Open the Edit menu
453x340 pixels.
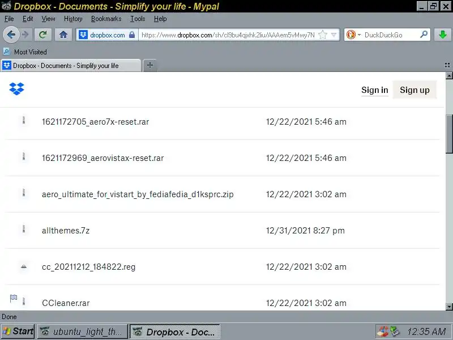(x=28, y=19)
